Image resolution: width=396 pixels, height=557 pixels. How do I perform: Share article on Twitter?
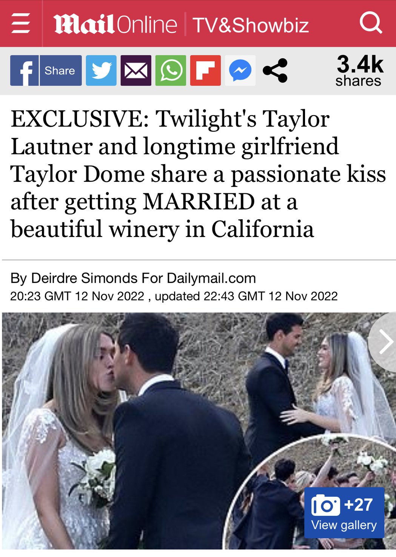101,71
